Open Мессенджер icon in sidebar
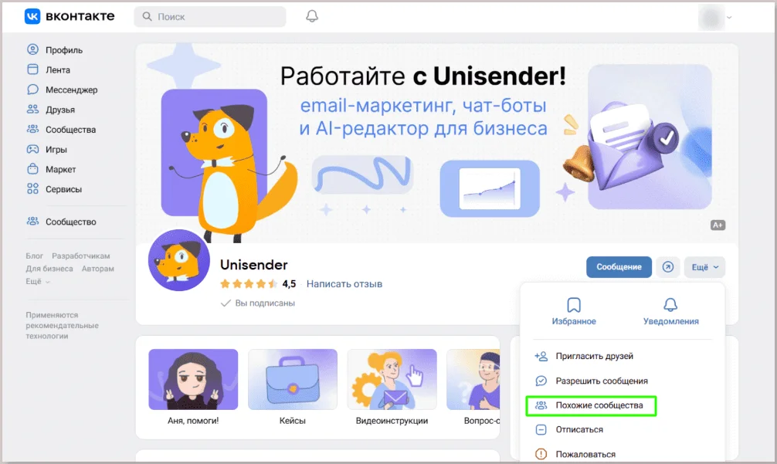This screenshot has height=464, width=777. pyautogui.click(x=32, y=89)
